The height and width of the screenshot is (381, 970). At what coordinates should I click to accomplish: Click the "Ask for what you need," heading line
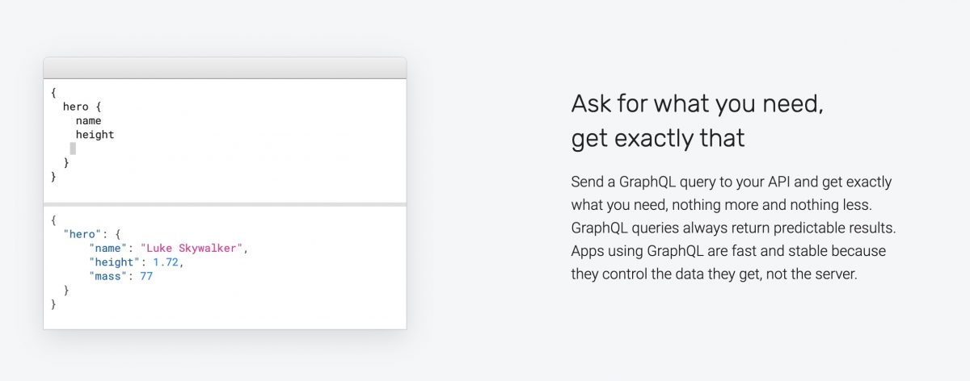coord(697,104)
